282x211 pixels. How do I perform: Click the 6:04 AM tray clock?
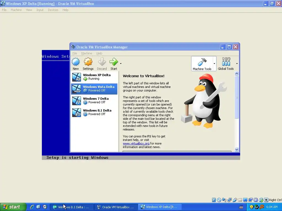(x=272, y=207)
